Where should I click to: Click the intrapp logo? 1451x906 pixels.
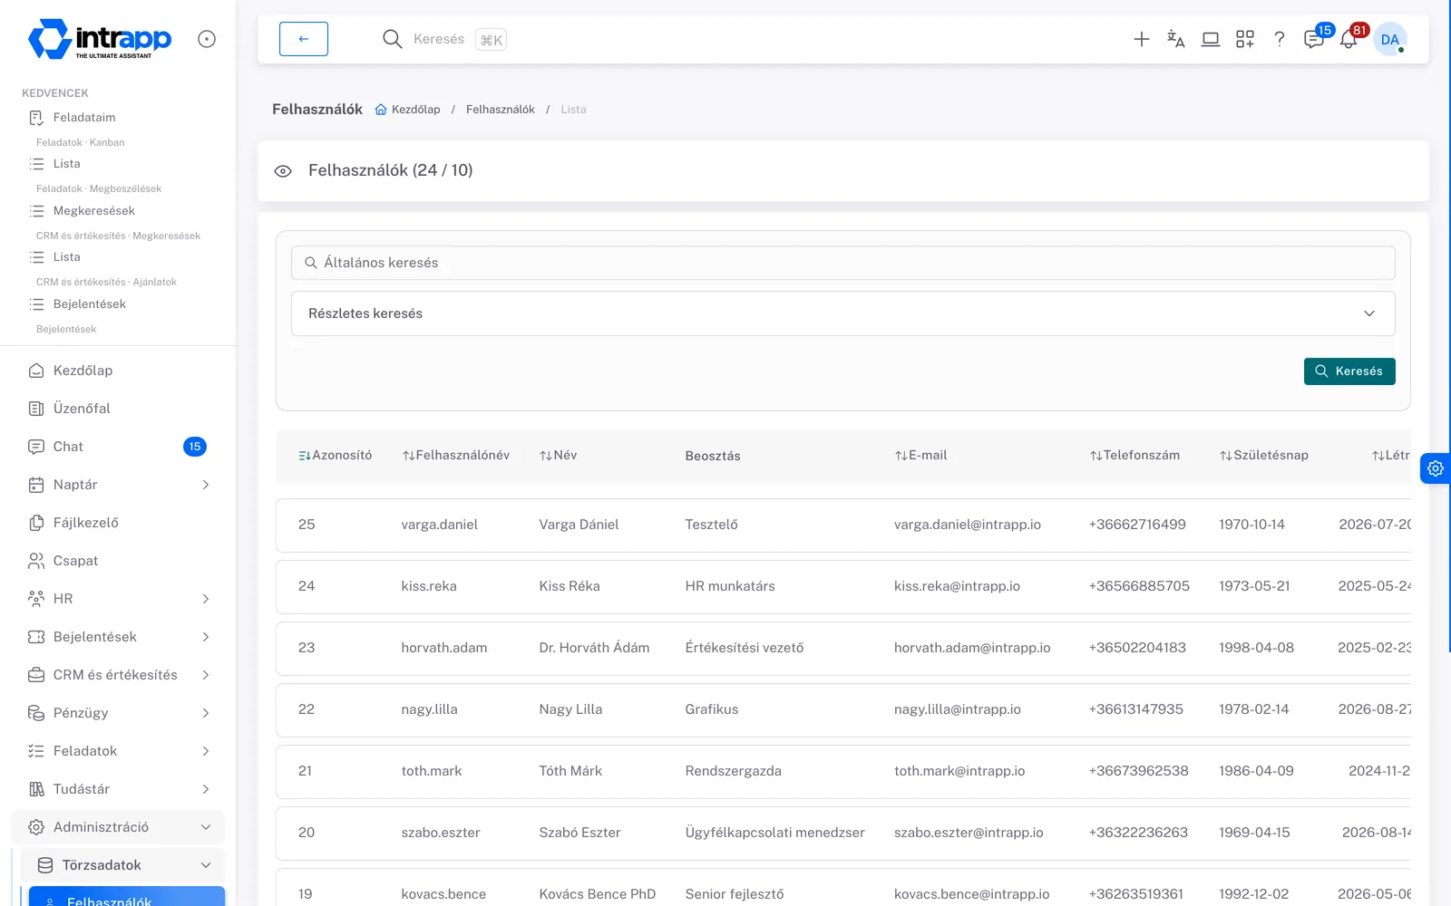[x=99, y=39]
